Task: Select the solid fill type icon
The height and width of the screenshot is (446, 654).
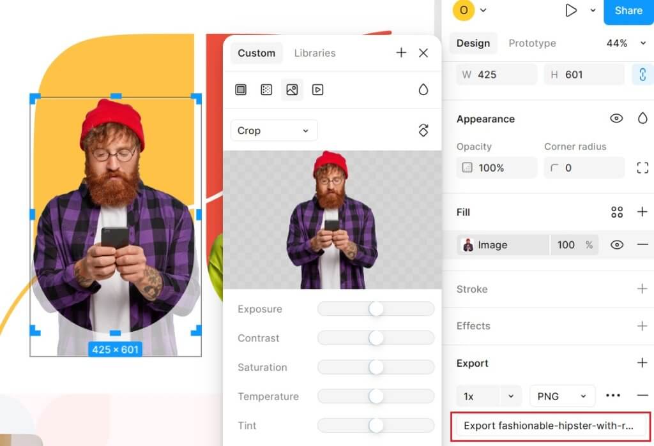Action: coord(241,90)
